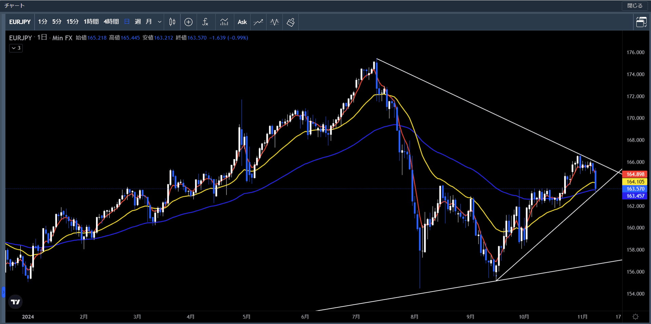This screenshot has height=324, width=651.
Task: Collapse the 3 indicators legend
Action: pyautogui.click(x=16, y=48)
